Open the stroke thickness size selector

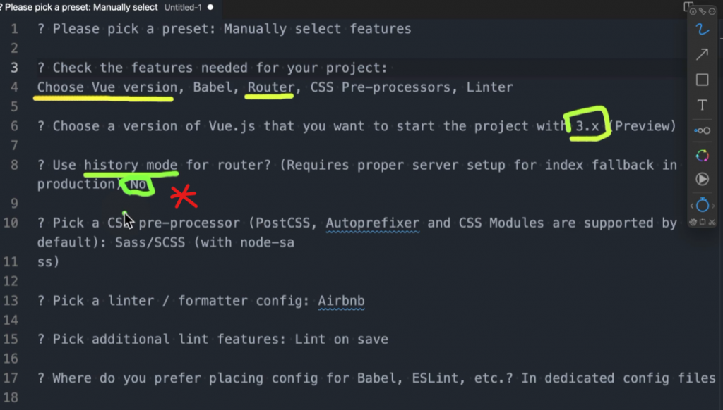click(703, 131)
